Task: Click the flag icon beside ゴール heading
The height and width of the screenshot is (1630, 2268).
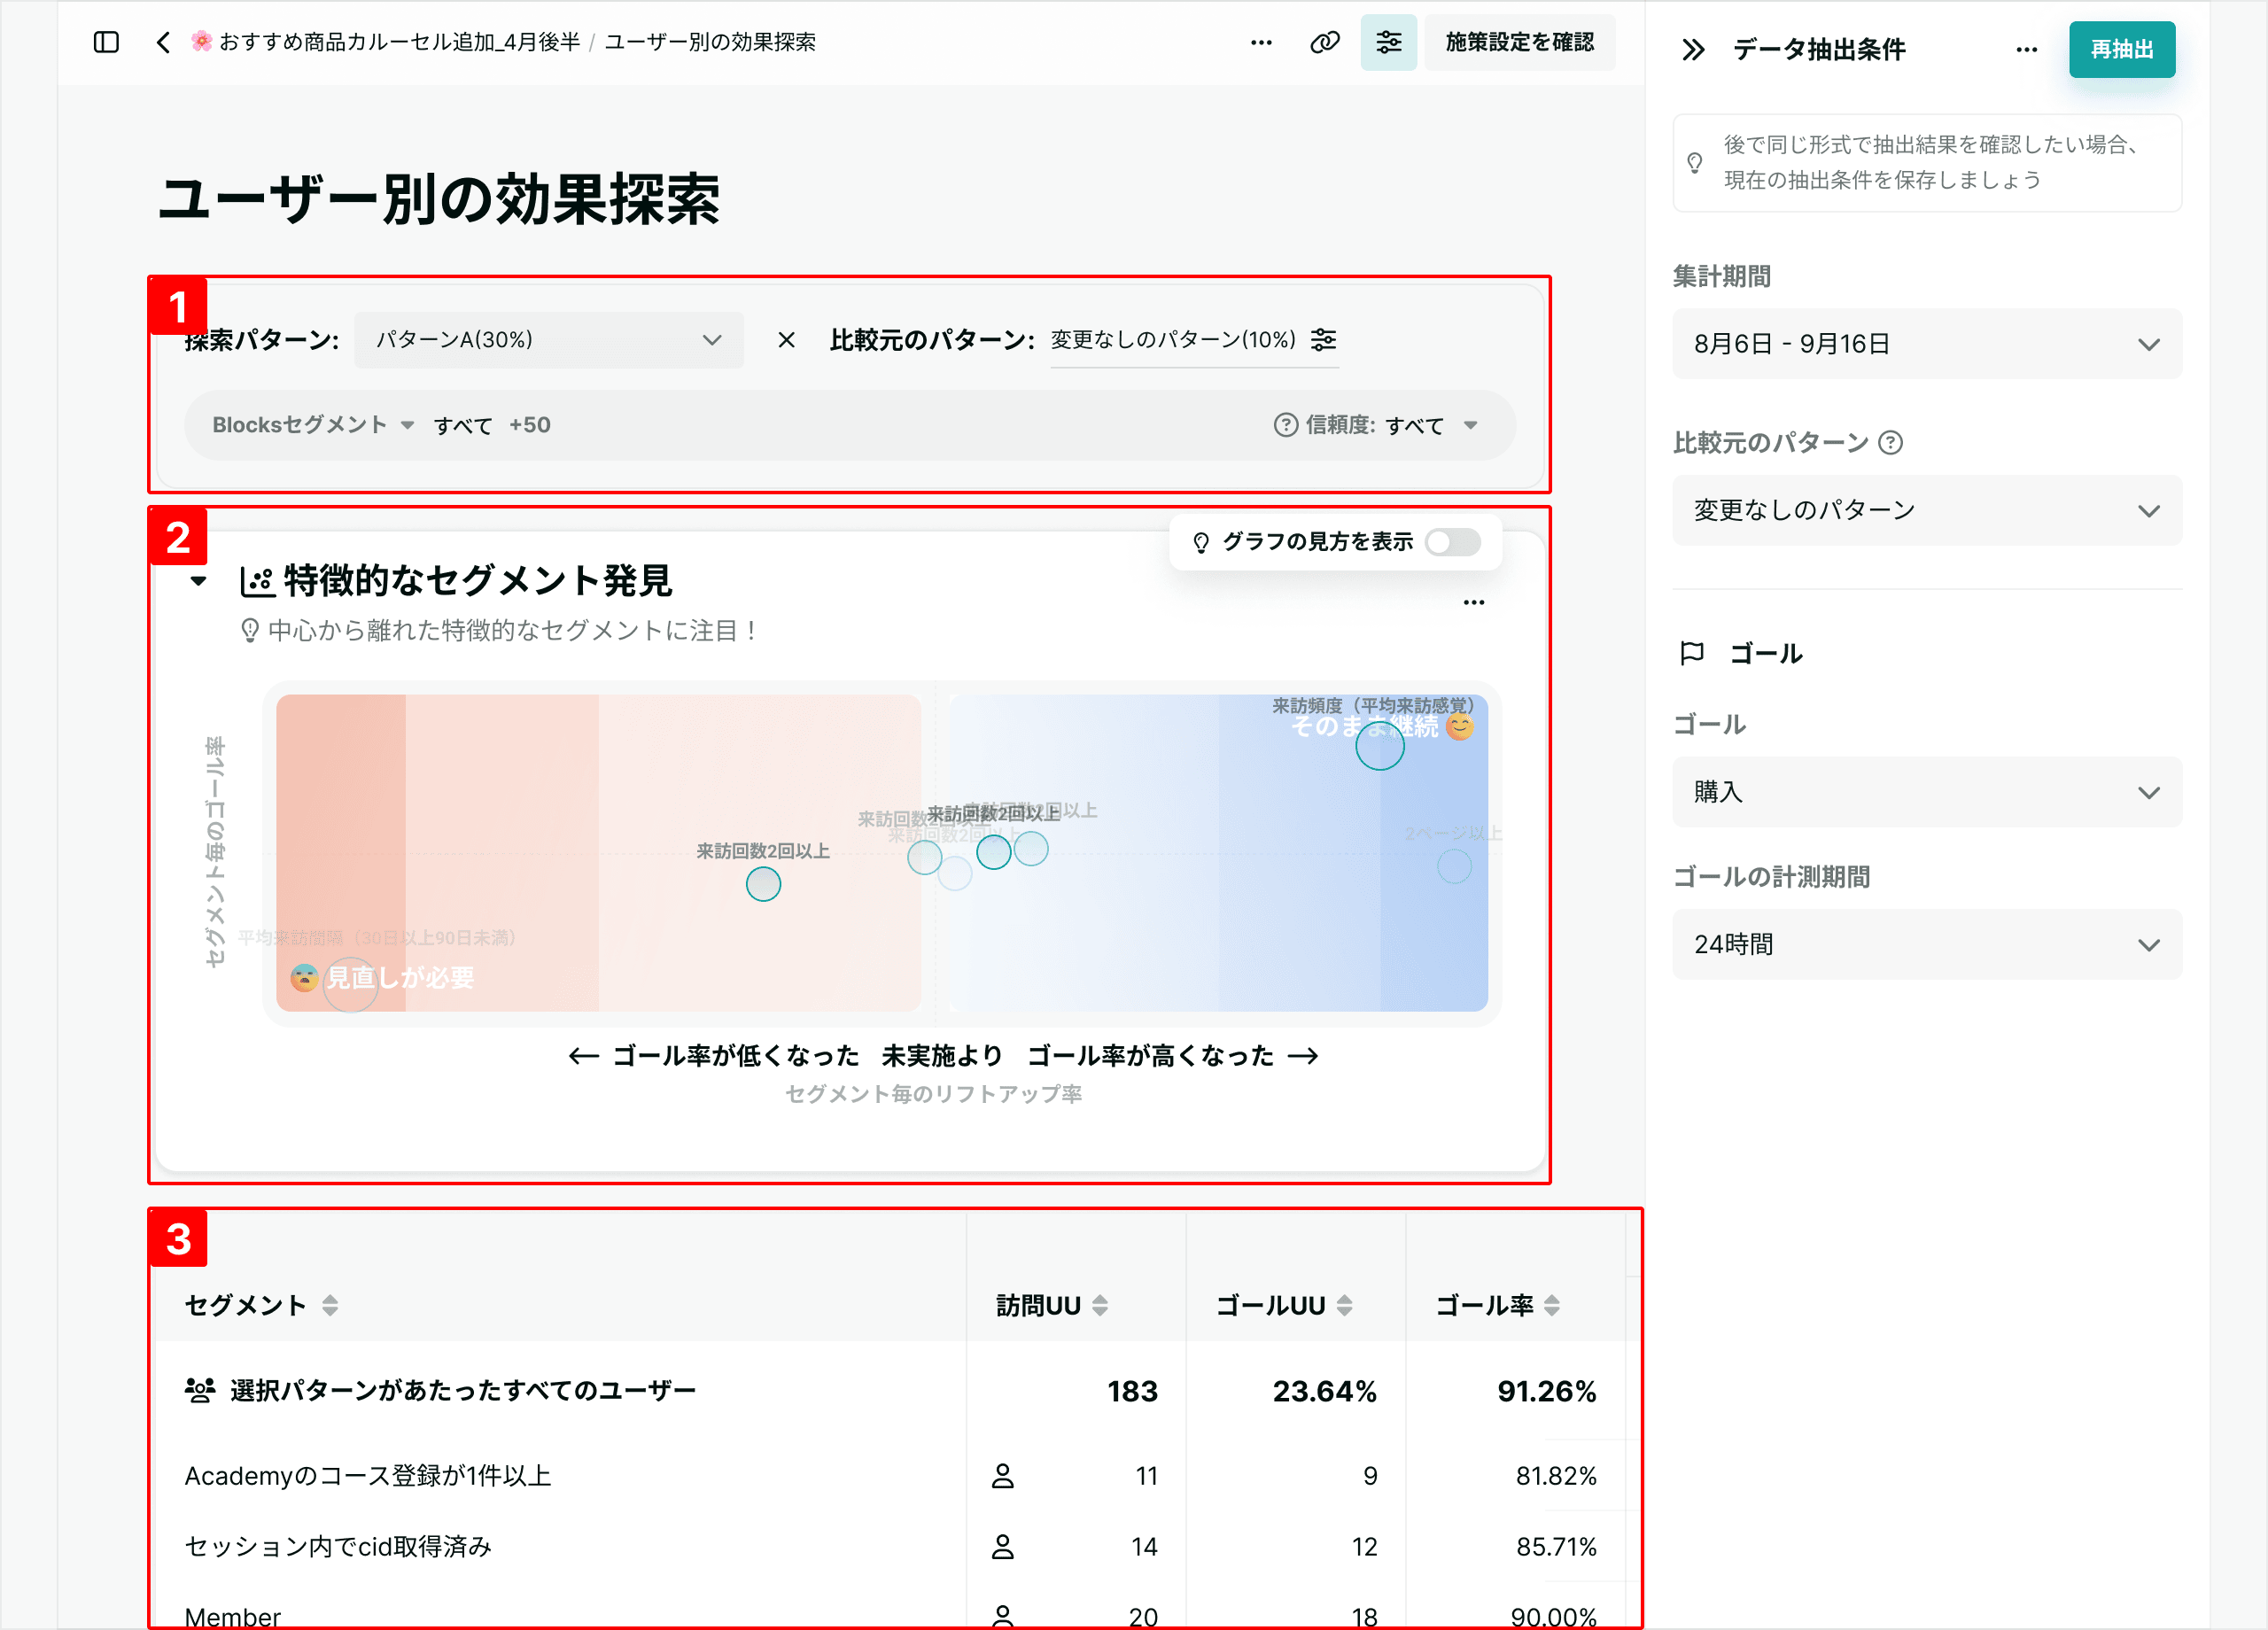Action: [1692, 653]
